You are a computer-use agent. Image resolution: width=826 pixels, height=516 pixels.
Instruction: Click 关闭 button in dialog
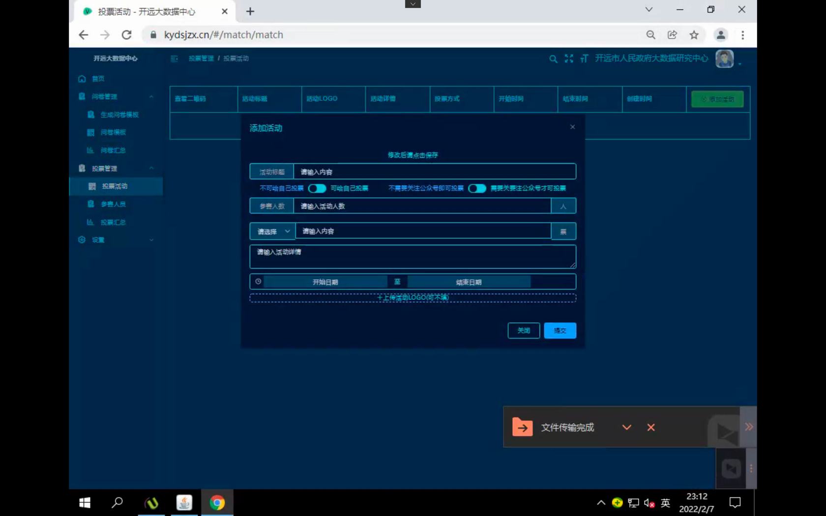(x=524, y=331)
